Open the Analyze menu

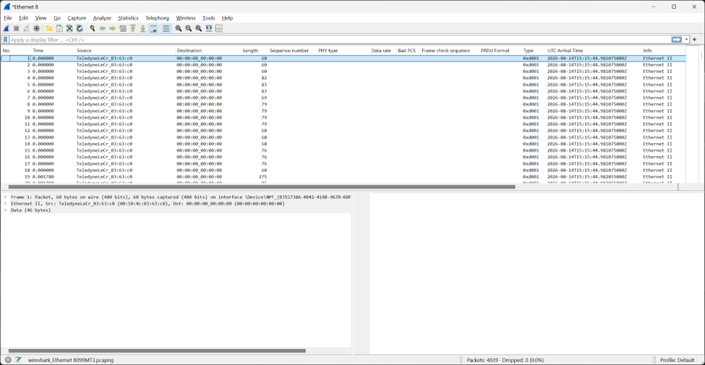pos(102,18)
